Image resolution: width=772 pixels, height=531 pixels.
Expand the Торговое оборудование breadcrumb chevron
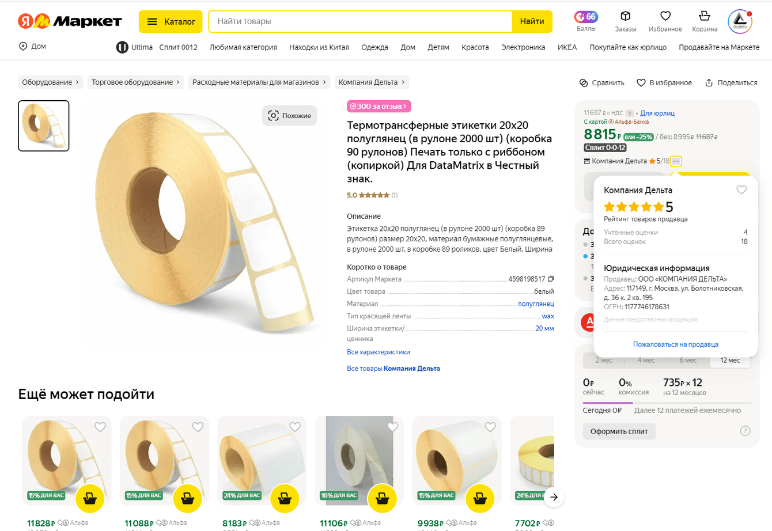point(178,82)
